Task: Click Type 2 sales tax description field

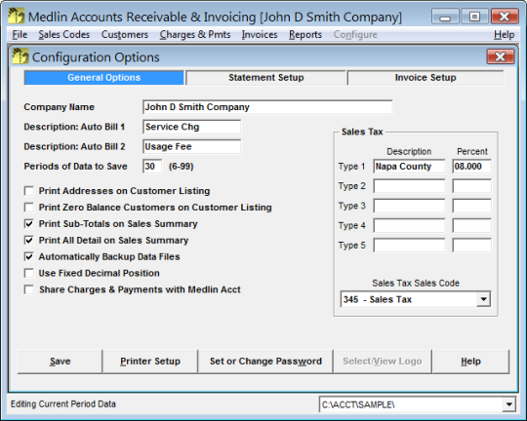Action: point(409,186)
